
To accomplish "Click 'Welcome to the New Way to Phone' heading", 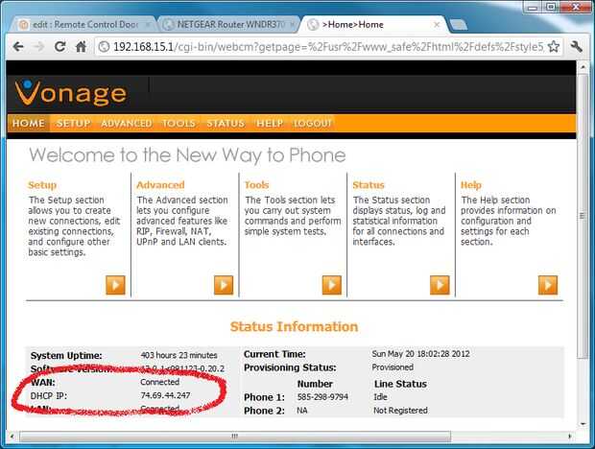I will point(187,155).
